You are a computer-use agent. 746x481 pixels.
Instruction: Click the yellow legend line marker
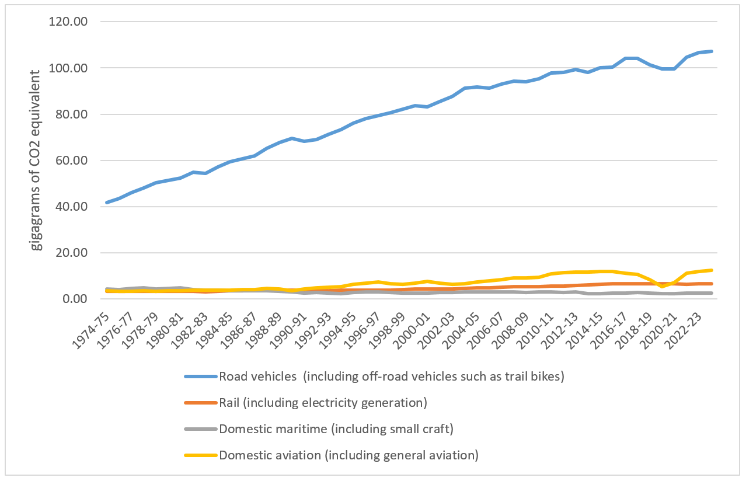[201, 455]
